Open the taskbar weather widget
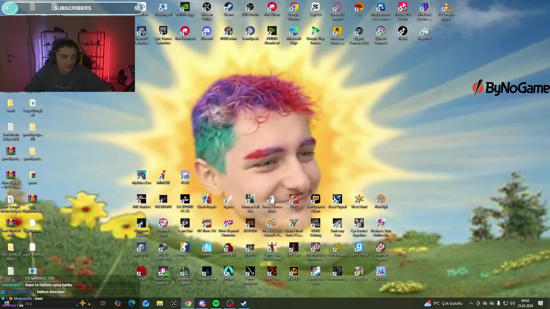Viewport: 550px width, 309px height. click(x=443, y=303)
